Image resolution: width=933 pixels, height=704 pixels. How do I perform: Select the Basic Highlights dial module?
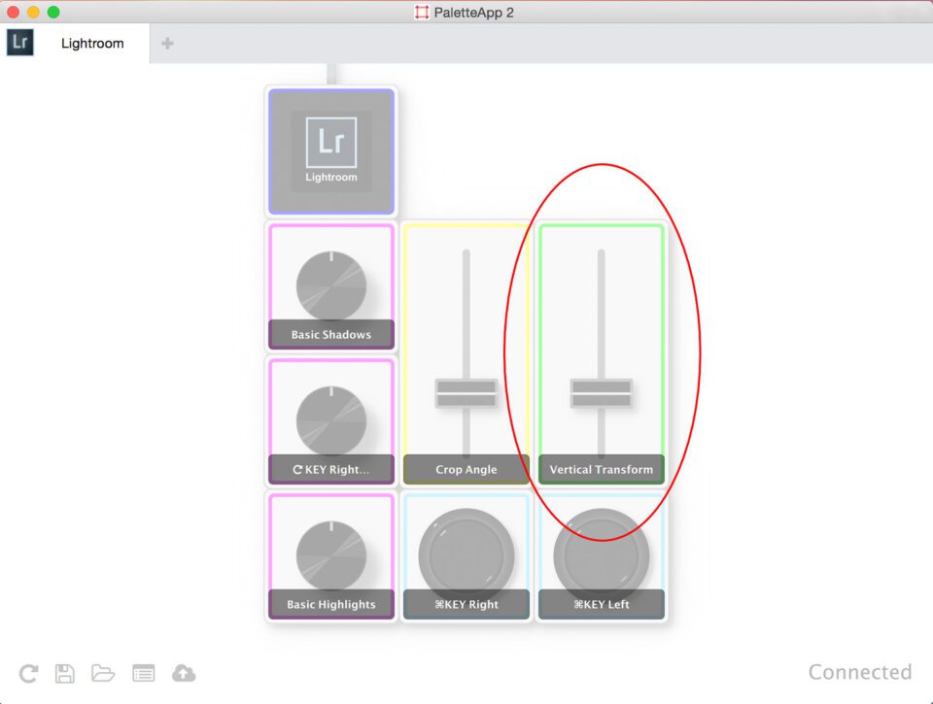pos(331,555)
